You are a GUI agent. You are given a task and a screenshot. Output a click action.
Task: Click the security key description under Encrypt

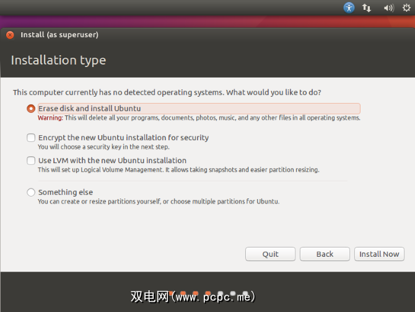pyautogui.click(x=103, y=147)
